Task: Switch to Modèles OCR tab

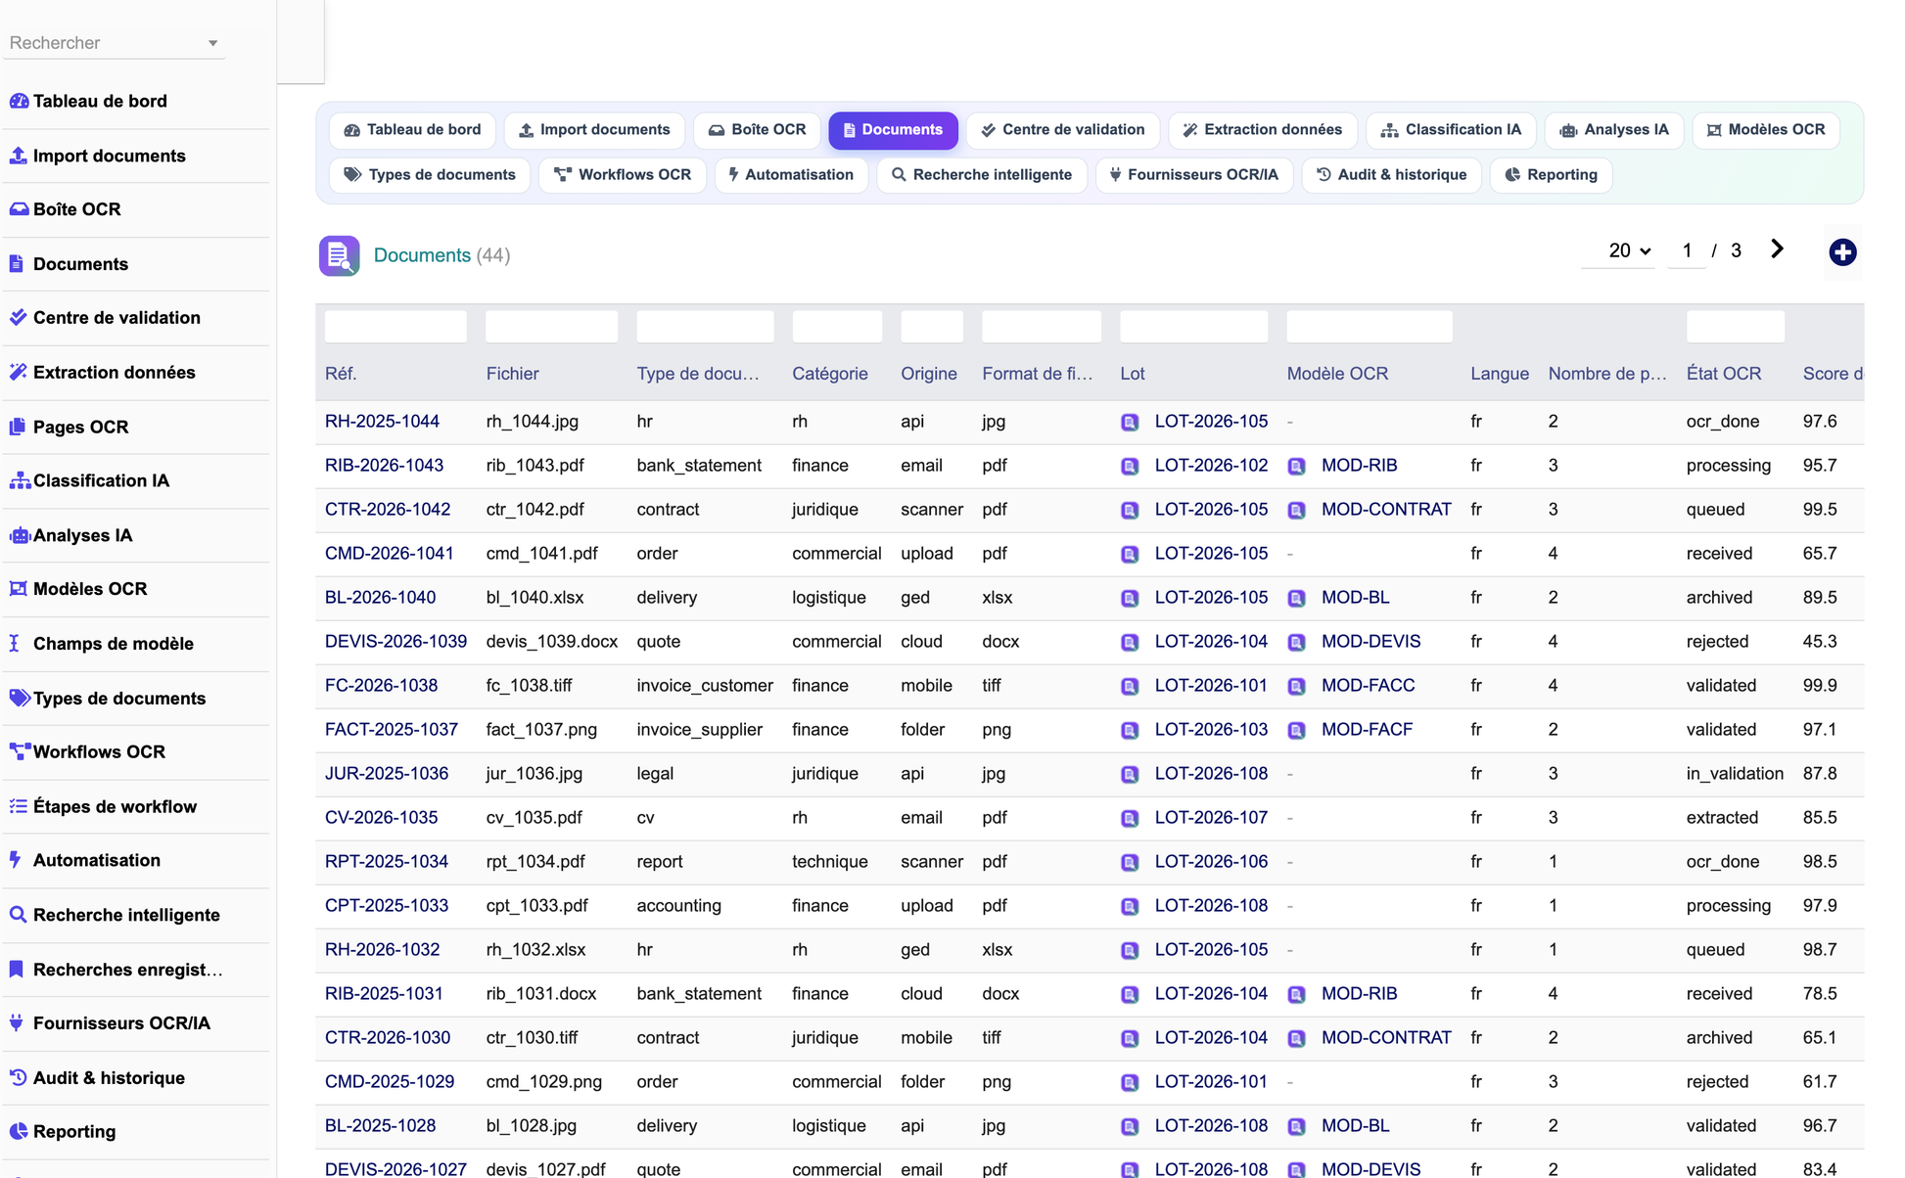Action: [x=1766, y=130]
